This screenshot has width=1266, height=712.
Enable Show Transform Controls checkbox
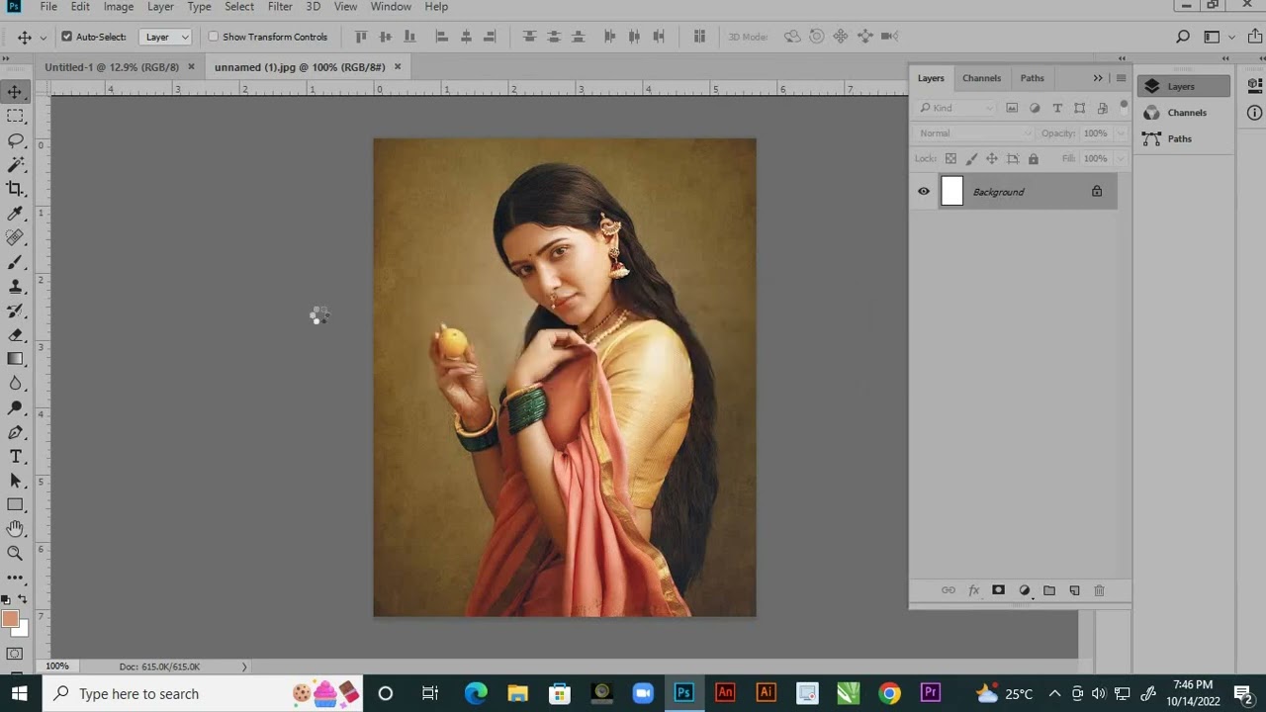pos(213,37)
